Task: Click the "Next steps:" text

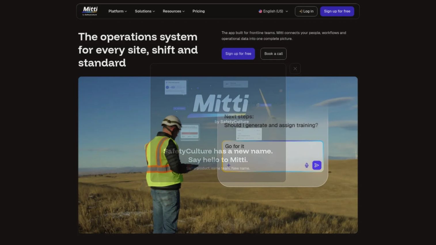Action: click(239, 117)
